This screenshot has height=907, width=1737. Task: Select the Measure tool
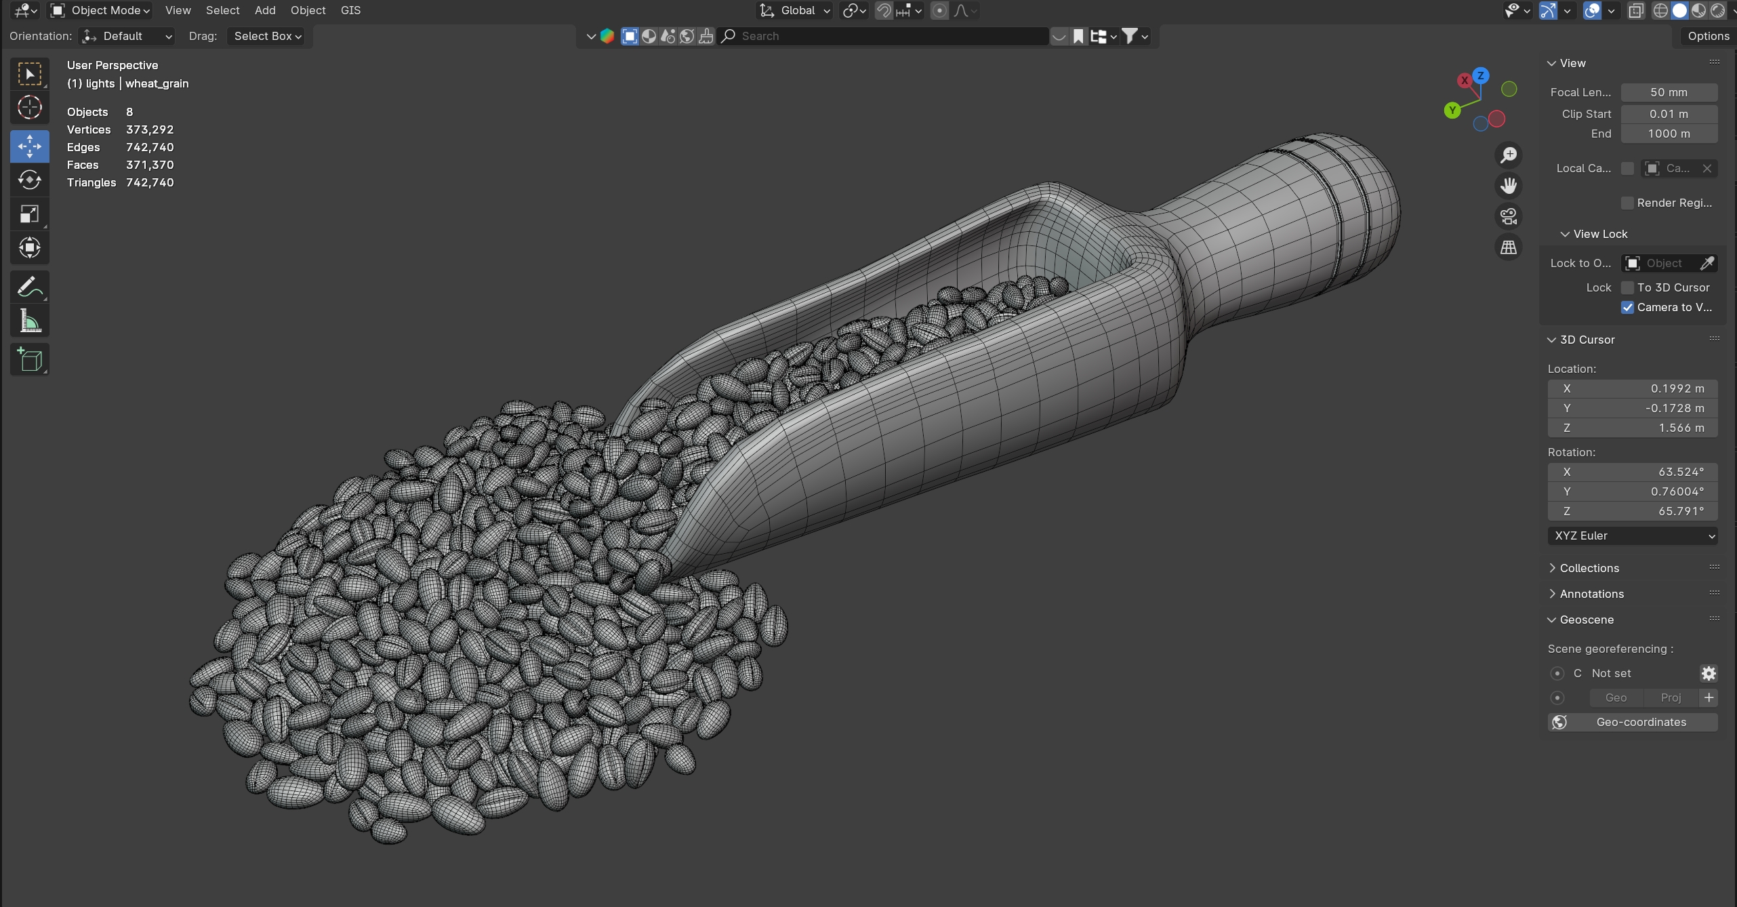pyautogui.click(x=29, y=321)
